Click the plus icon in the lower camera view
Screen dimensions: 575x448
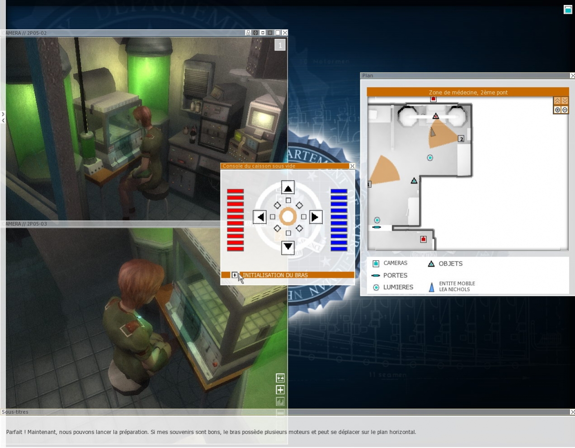click(280, 390)
